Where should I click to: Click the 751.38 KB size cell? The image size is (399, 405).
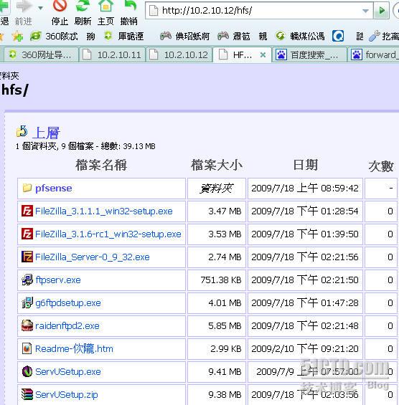217,280
